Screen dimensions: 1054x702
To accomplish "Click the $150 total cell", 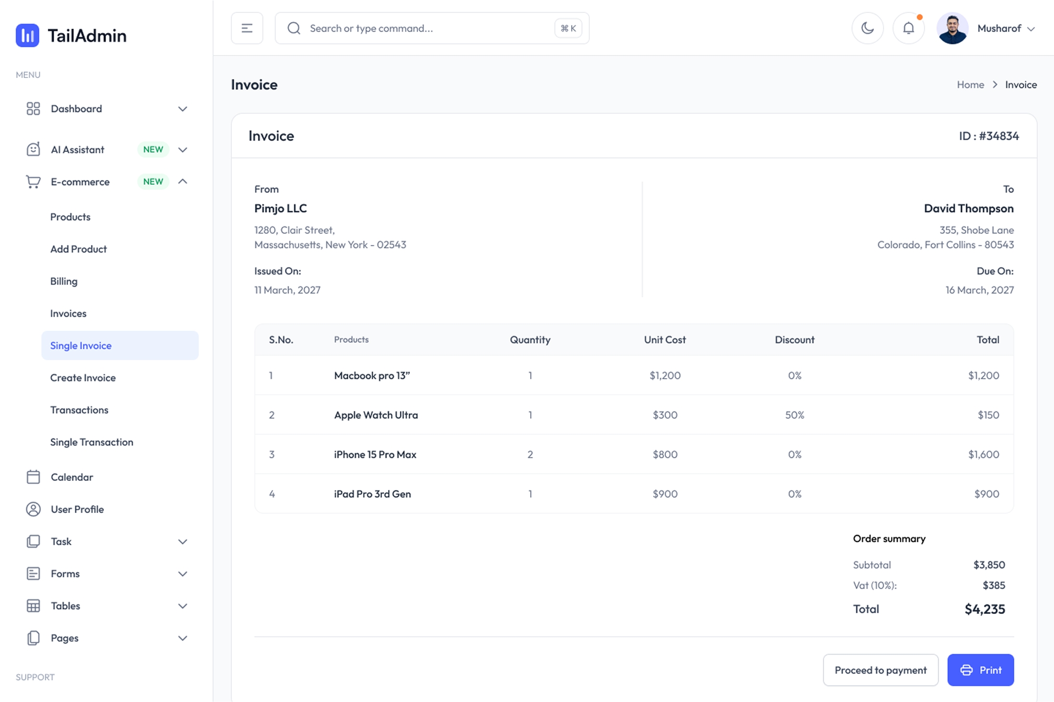I will point(988,415).
